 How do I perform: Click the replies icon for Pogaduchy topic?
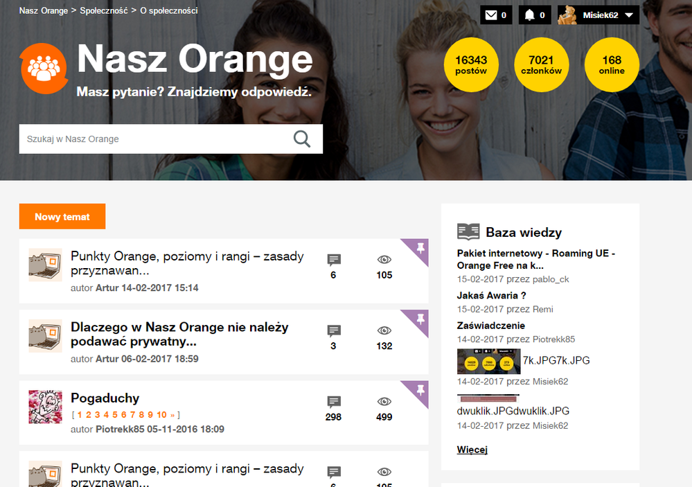[x=333, y=402]
